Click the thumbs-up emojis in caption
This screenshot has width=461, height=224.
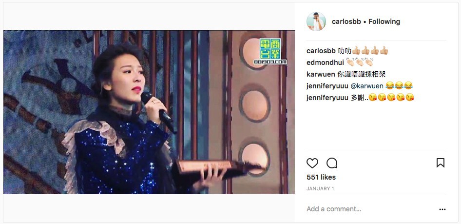click(x=370, y=51)
